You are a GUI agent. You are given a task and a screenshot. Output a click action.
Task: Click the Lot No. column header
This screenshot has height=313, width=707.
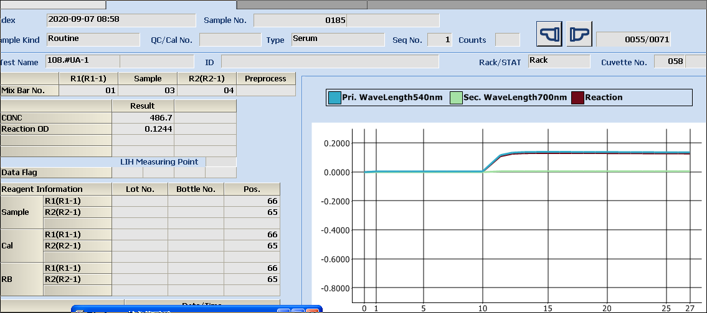(x=140, y=189)
